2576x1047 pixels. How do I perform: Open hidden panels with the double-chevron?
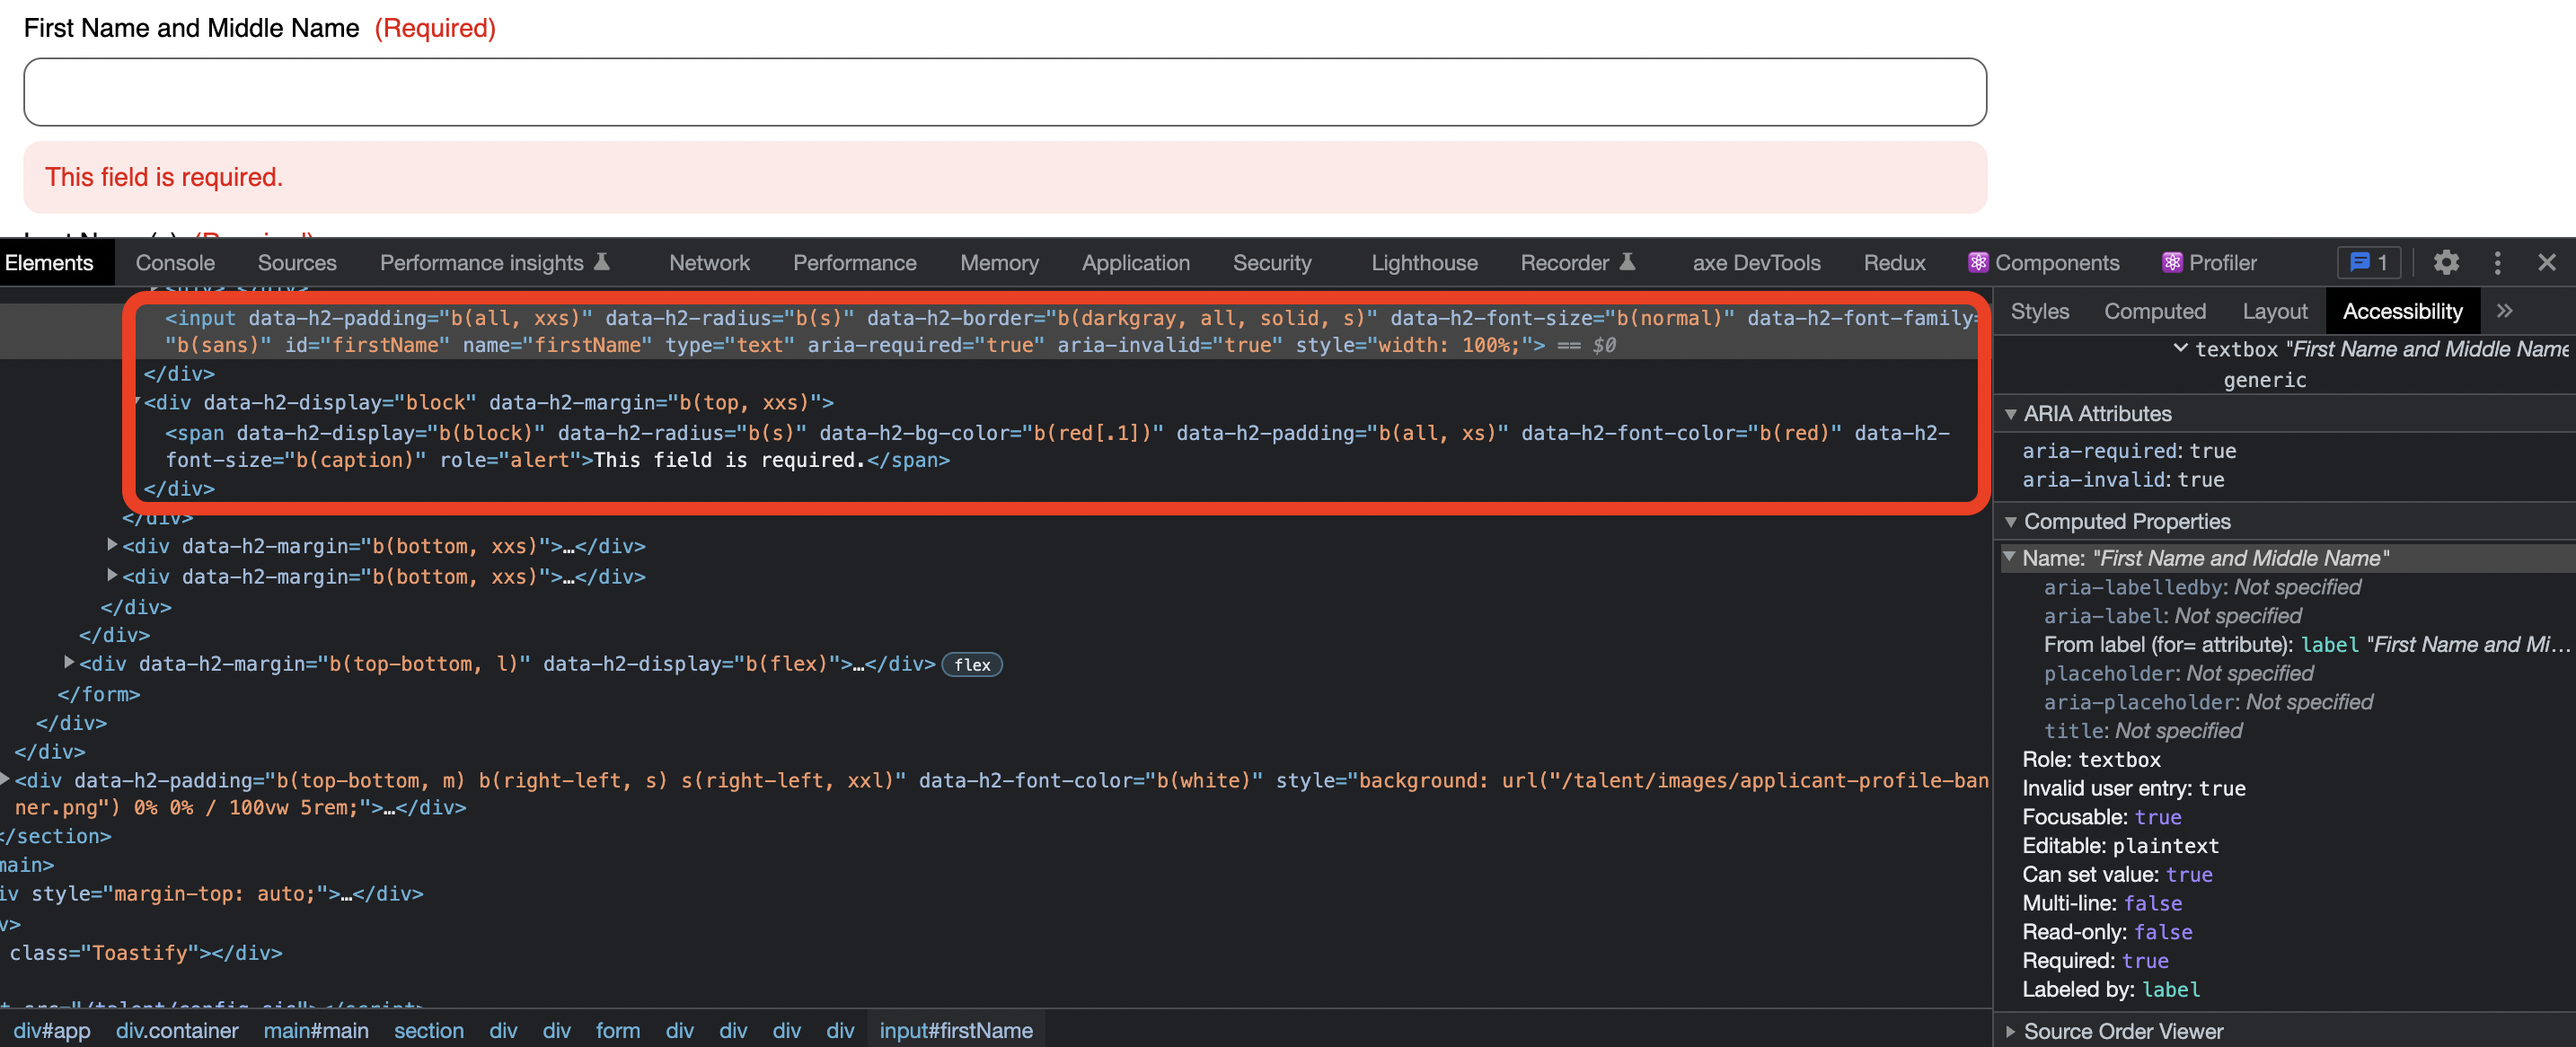(2506, 311)
